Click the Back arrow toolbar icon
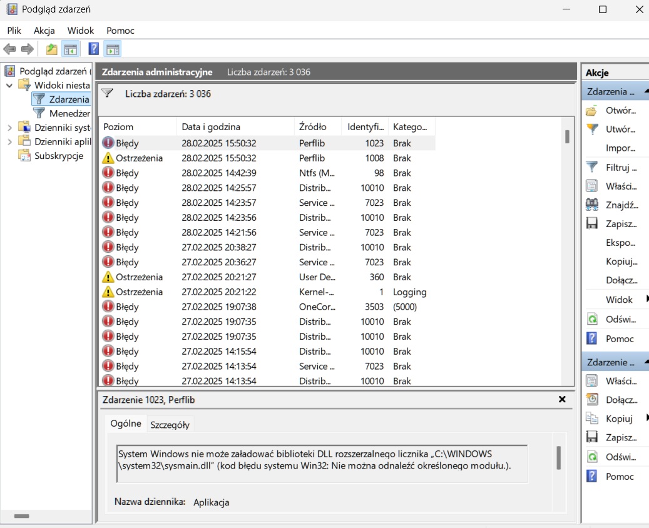This screenshot has width=649, height=528. click(9, 49)
